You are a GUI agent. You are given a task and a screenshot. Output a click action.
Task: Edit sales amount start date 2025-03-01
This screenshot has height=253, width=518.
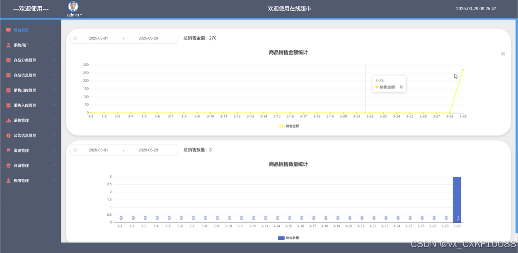(x=98, y=38)
